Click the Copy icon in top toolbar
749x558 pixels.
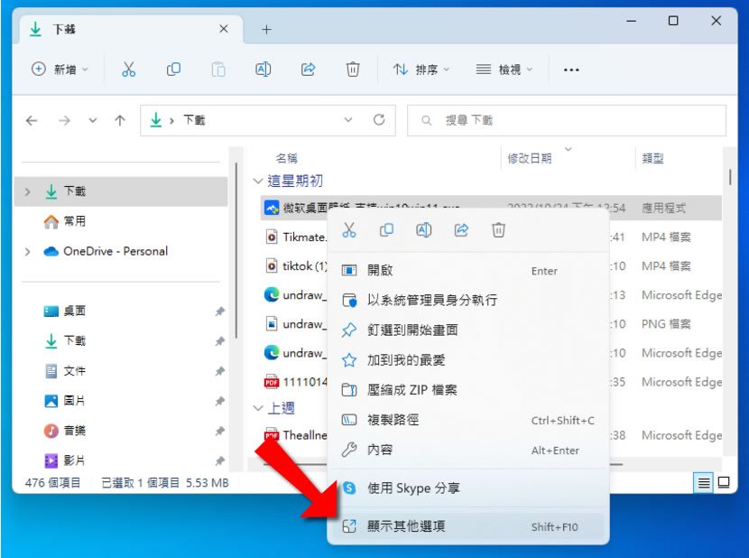173,70
